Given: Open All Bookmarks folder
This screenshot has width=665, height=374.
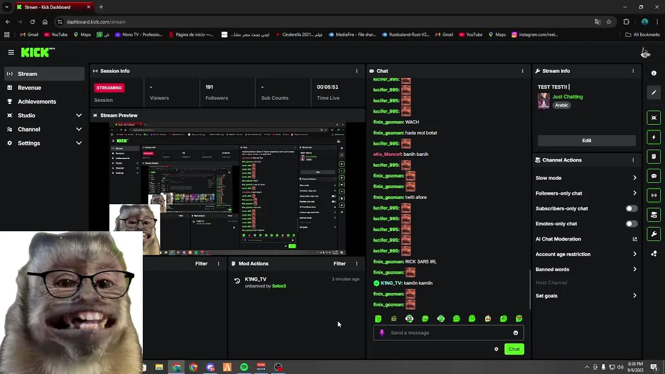Looking at the screenshot, I should click(x=643, y=35).
